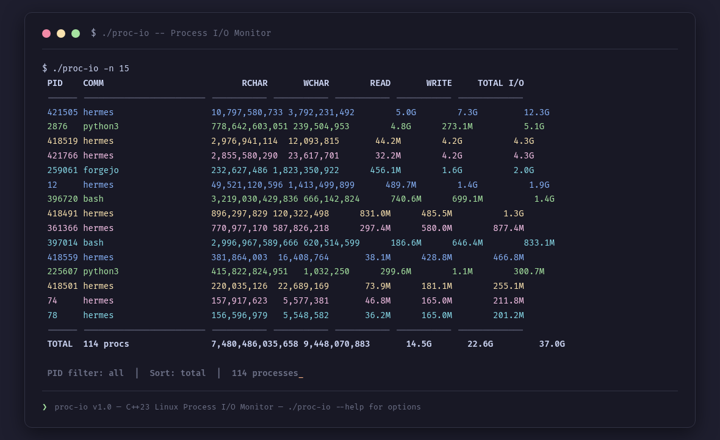Click total I/O value 211.8M
This screenshot has height=440, width=720.
click(x=509, y=300)
